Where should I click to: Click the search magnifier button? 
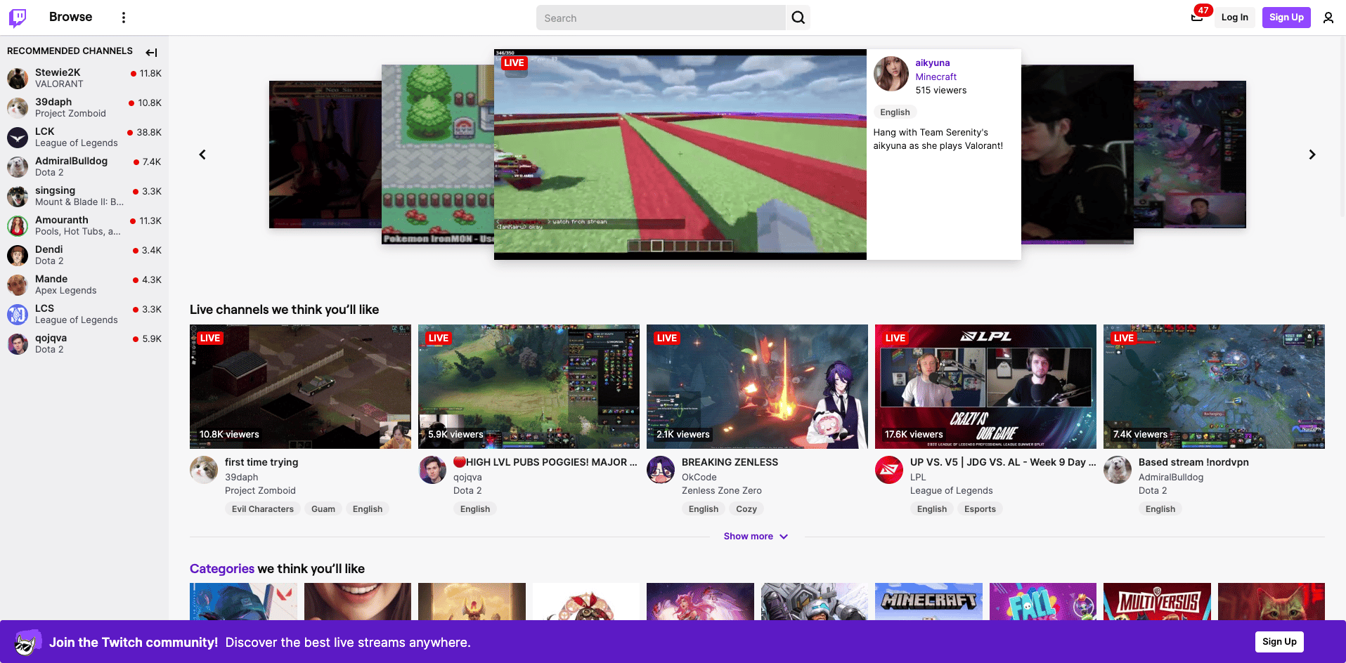point(798,18)
